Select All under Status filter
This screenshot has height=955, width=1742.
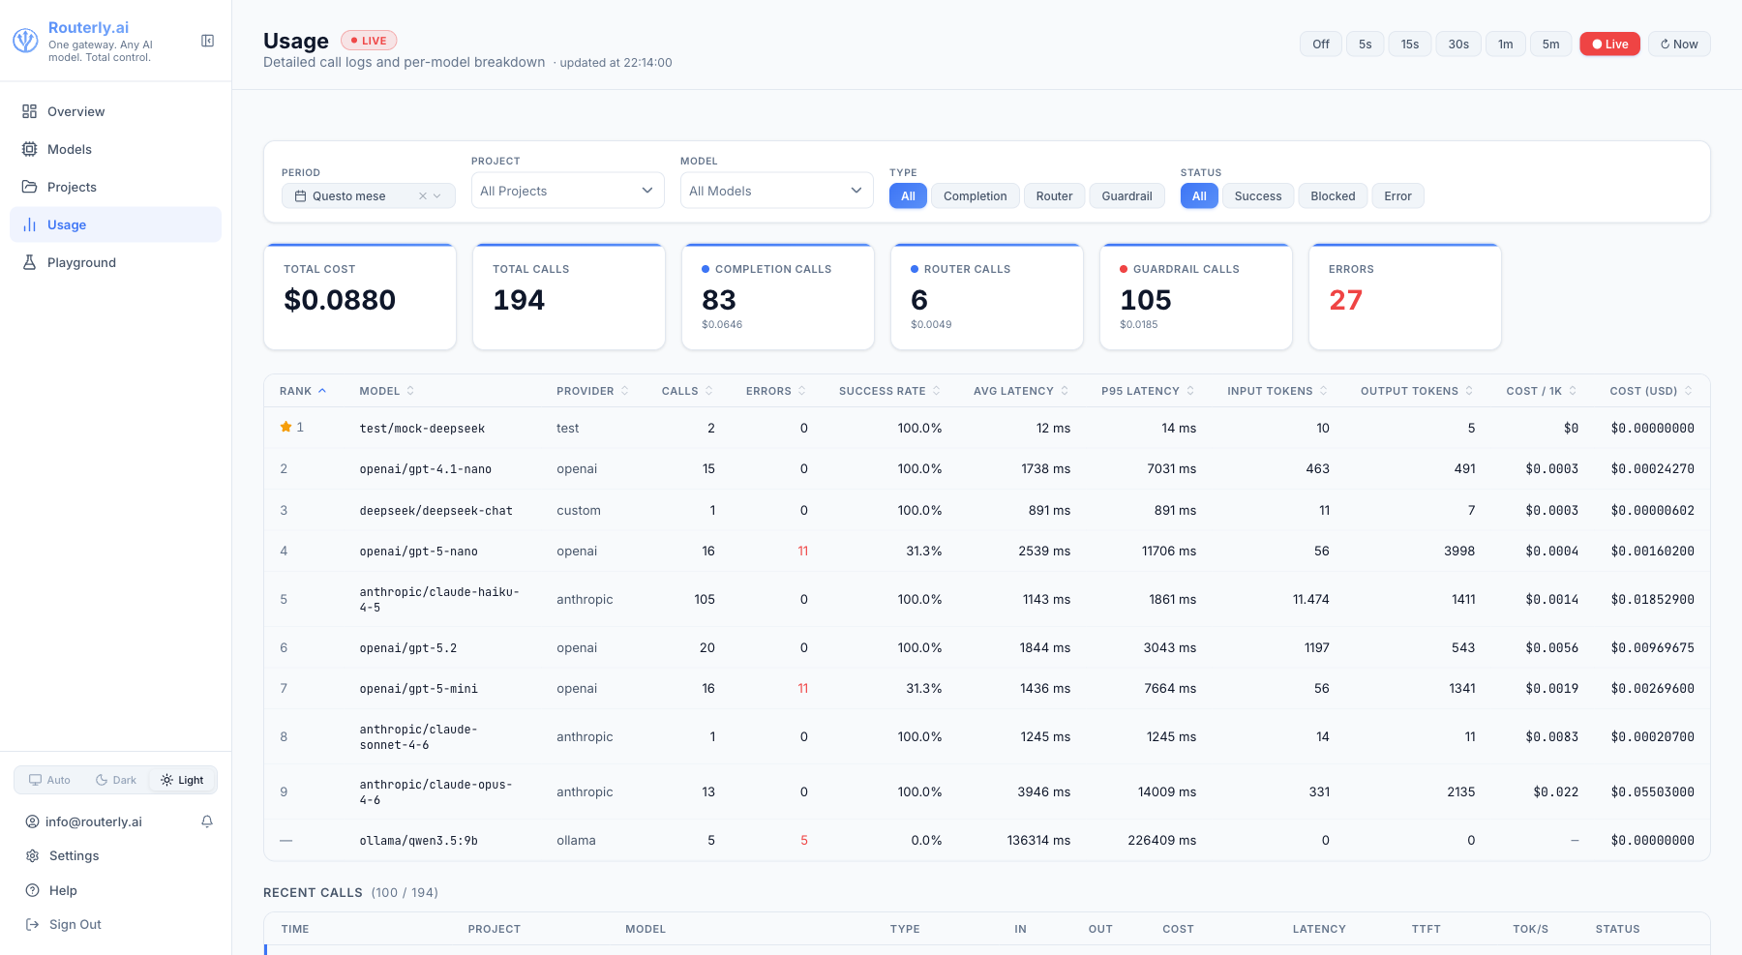(x=1199, y=196)
